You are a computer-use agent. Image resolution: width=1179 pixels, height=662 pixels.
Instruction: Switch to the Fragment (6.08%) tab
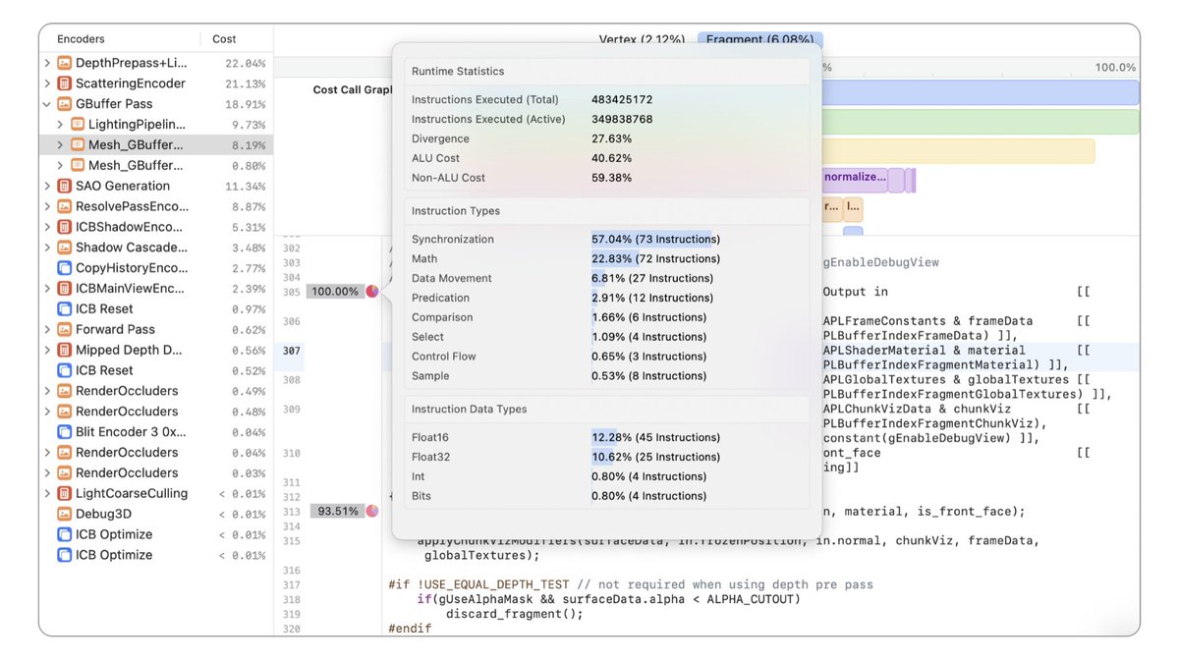760,41
